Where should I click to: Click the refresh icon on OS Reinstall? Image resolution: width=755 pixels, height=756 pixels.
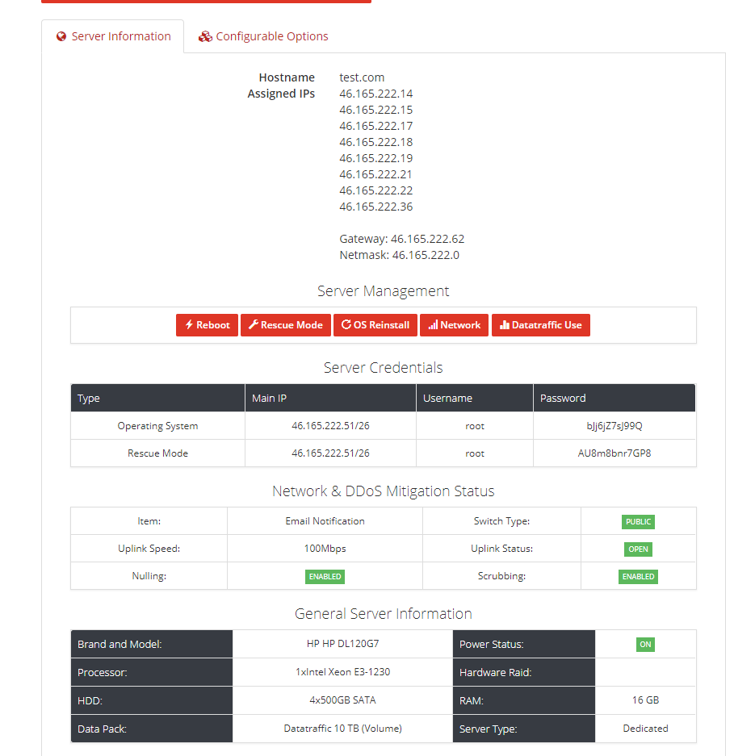[346, 325]
